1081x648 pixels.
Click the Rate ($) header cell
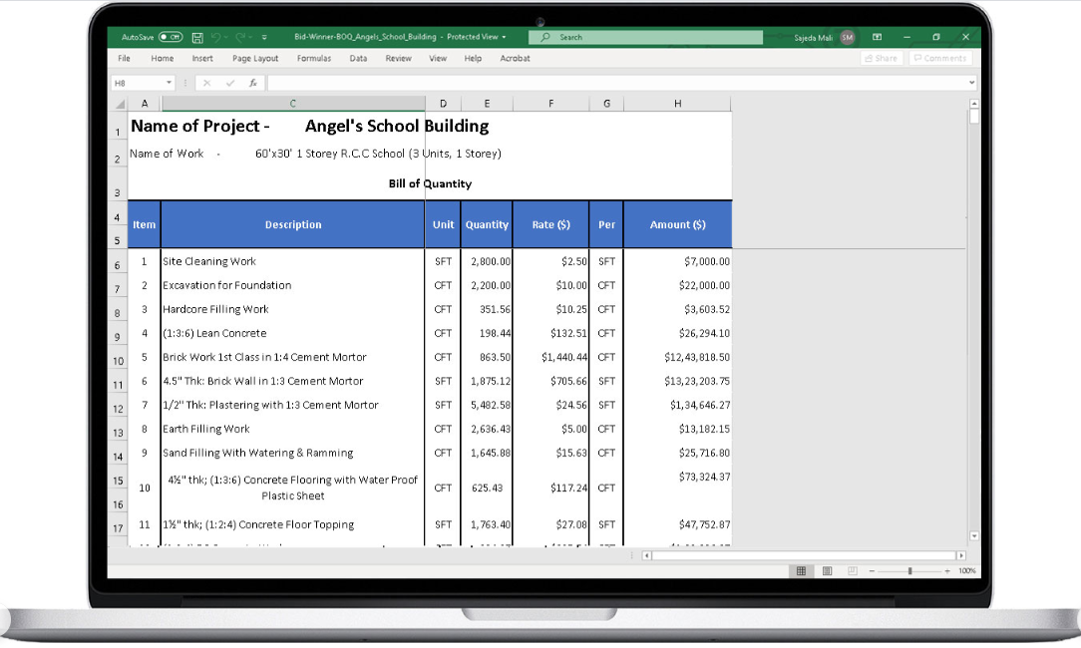pyautogui.click(x=550, y=224)
